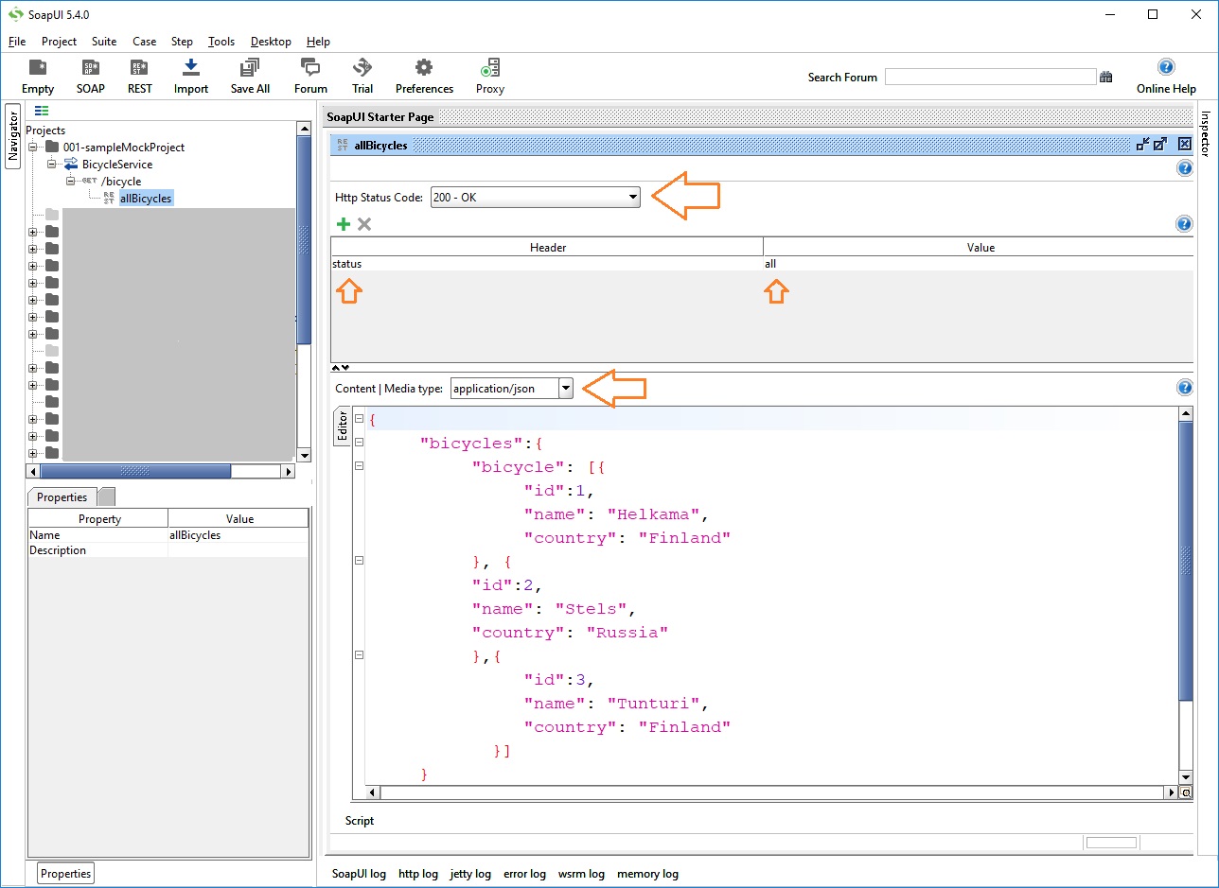
Task: Switch to SoapUI Starter Page tab
Action: pos(380,117)
